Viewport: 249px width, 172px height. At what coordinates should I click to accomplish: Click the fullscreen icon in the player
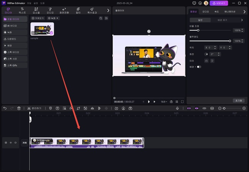click(x=182, y=102)
